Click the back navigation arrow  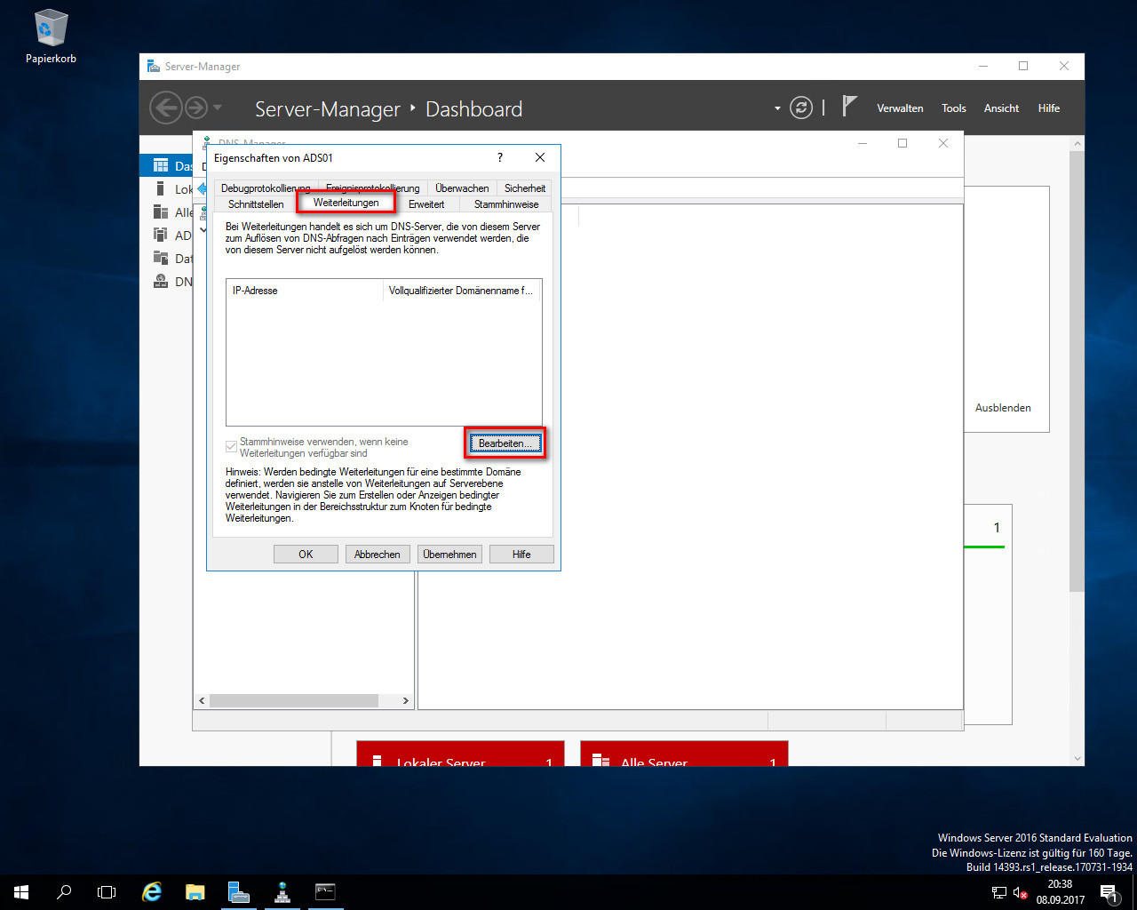pos(165,108)
